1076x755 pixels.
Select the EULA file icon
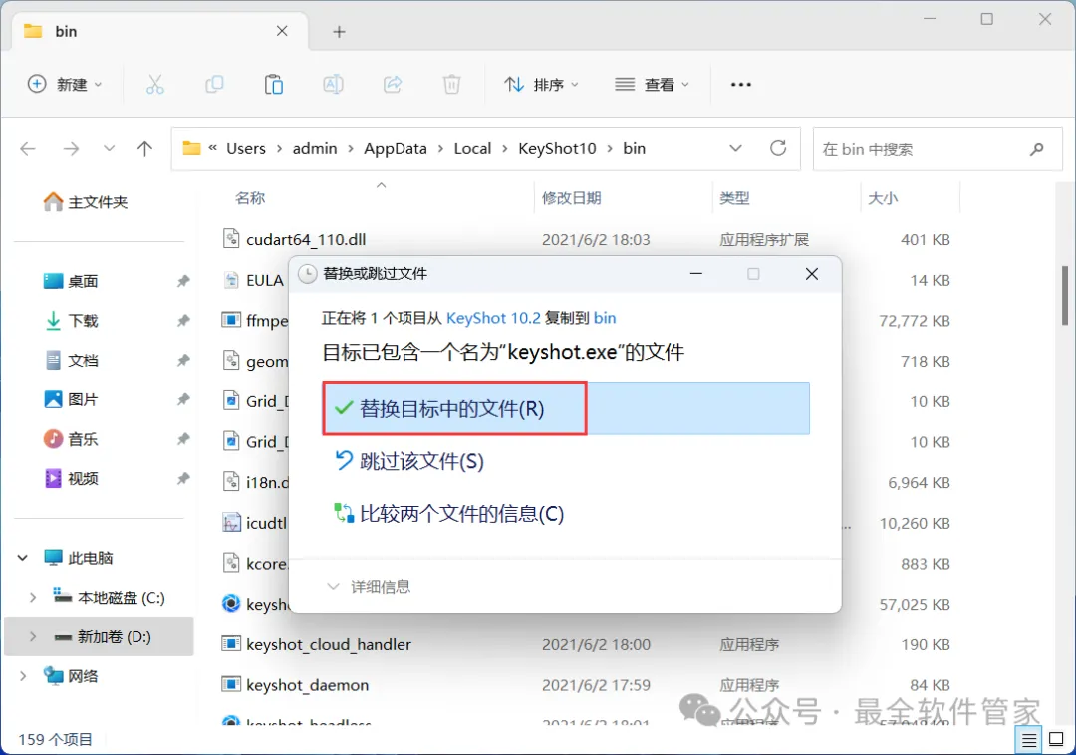click(231, 280)
